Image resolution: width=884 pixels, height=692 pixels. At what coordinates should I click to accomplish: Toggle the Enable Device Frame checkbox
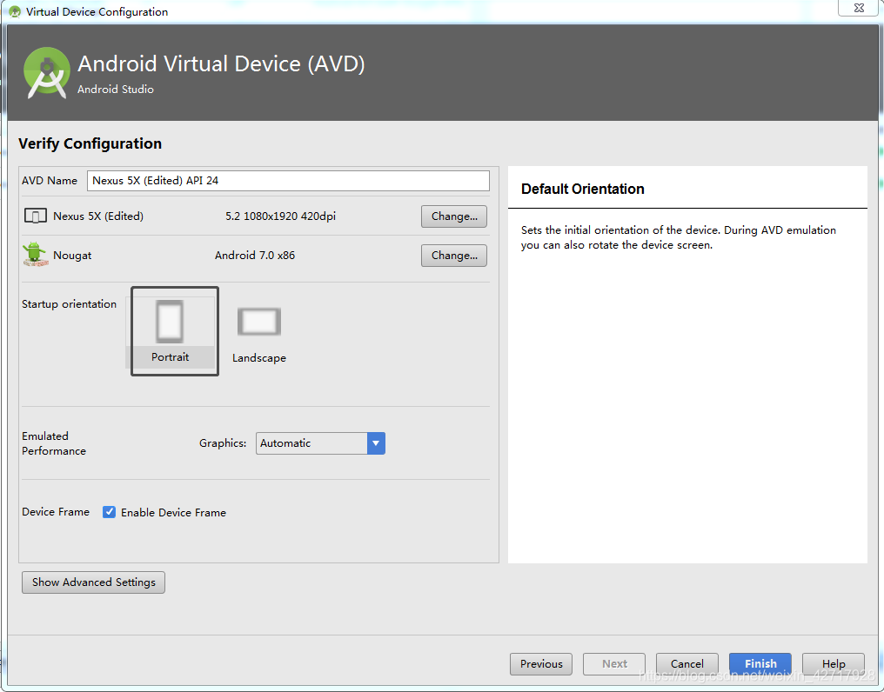[110, 512]
